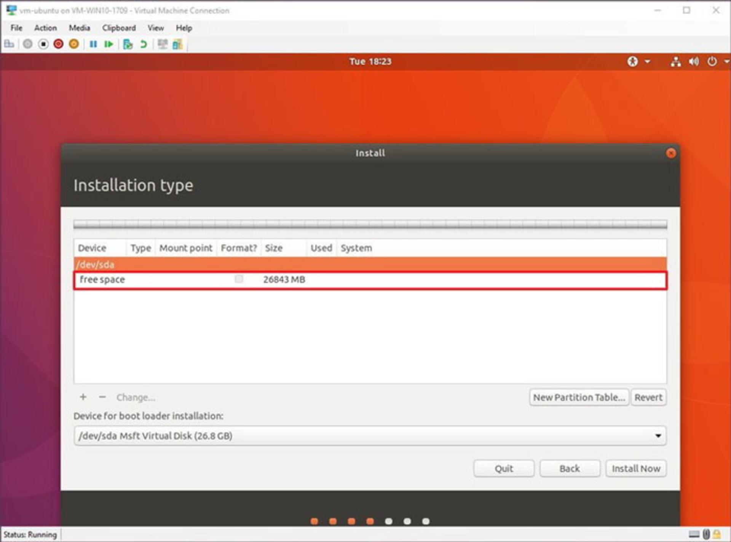This screenshot has width=731, height=542.
Task: Click New Partition Table button
Action: [x=579, y=397]
